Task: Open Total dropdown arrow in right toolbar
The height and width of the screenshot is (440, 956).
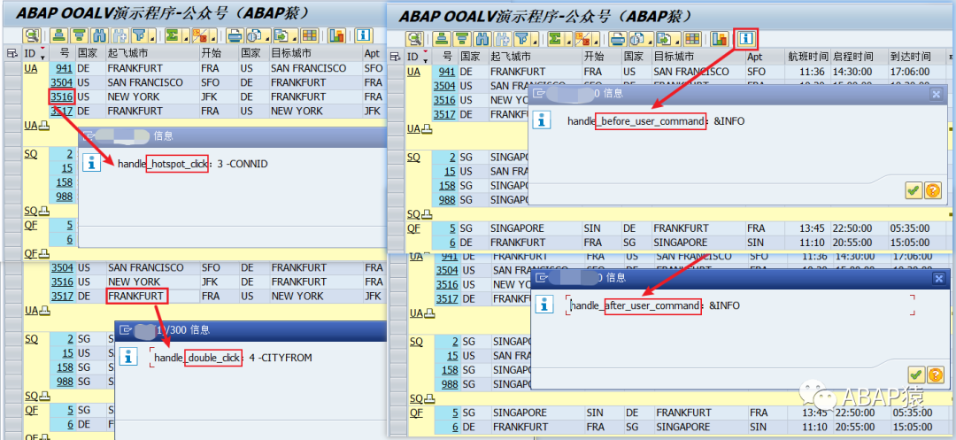Action: tap(569, 40)
